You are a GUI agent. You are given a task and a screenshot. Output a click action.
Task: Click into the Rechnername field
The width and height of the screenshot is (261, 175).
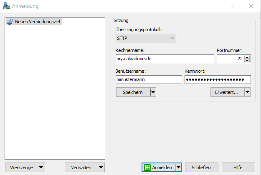(x=165, y=59)
